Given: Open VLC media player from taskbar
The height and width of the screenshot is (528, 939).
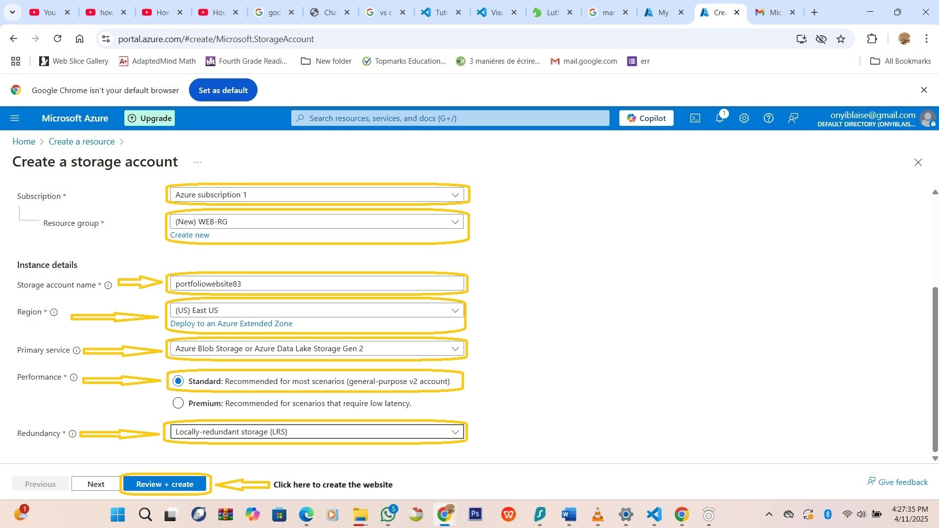Looking at the screenshot, I should pyautogui.click(x=598, y=514).
